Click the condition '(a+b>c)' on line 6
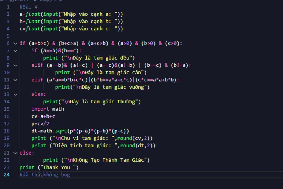The height and width of the screenshot is (189, 283). point(39,43)
